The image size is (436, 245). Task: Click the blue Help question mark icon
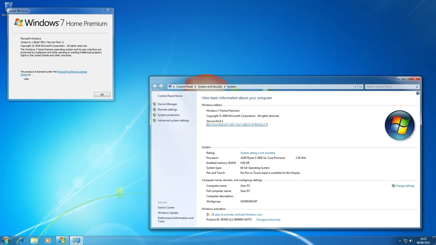click(x=418, y=93)
